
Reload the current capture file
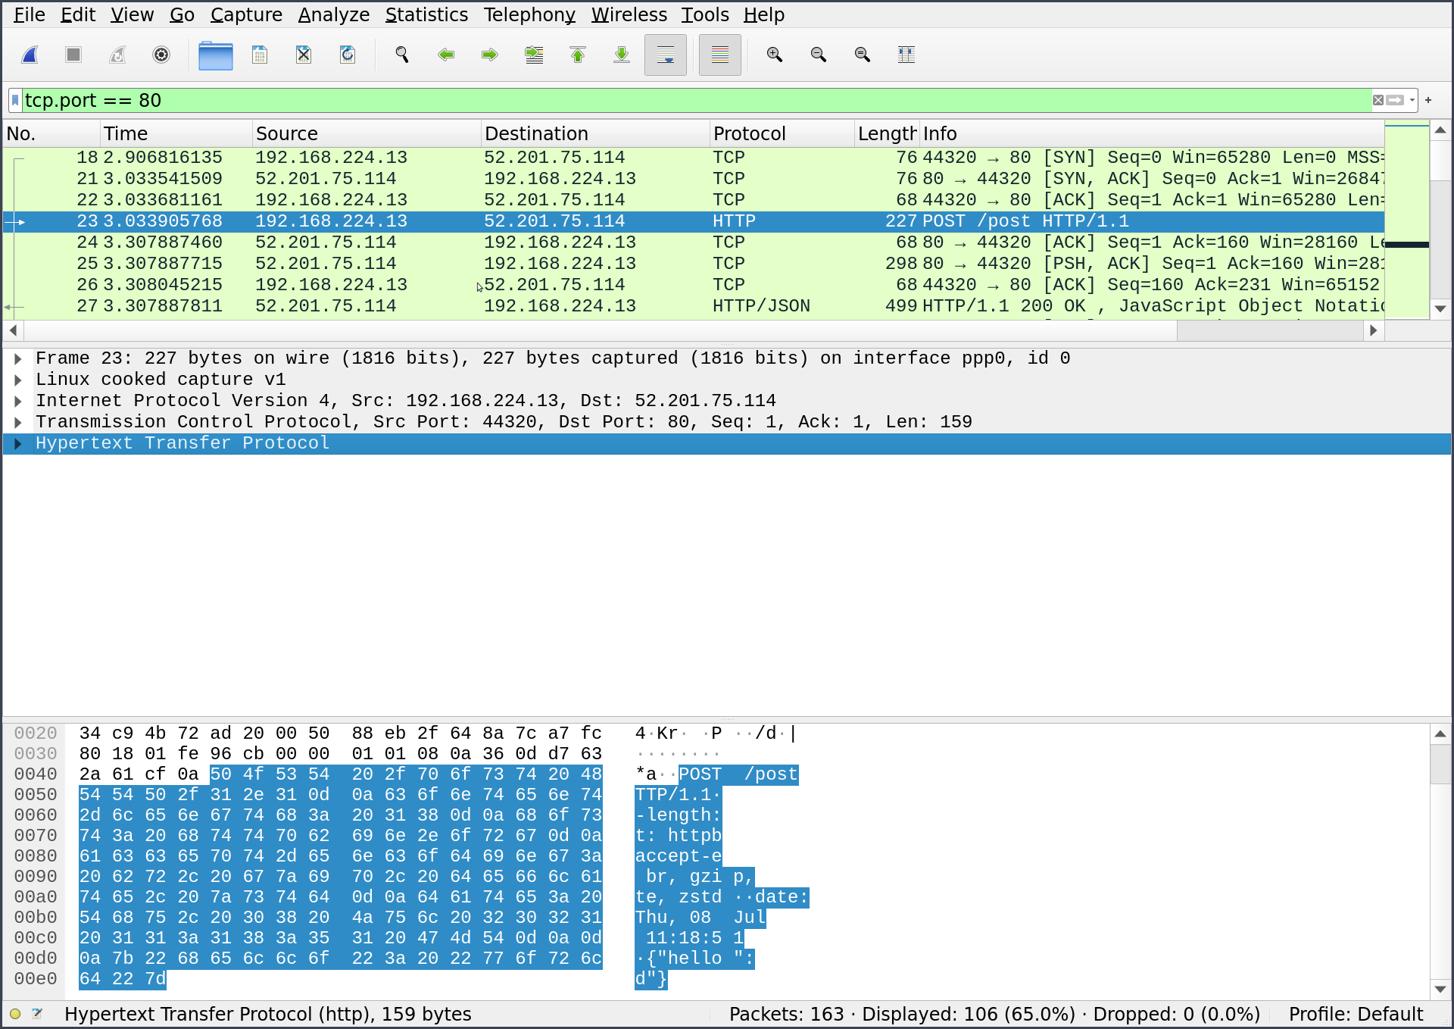point(348,55)
